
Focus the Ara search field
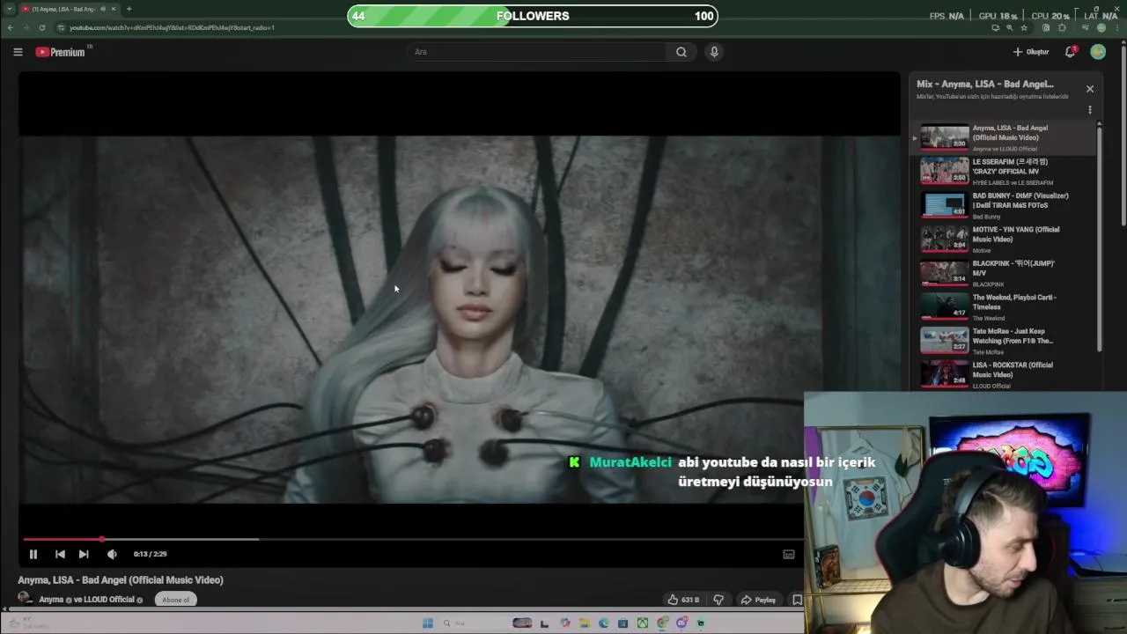pyautogui.click(x=539, y=52)
